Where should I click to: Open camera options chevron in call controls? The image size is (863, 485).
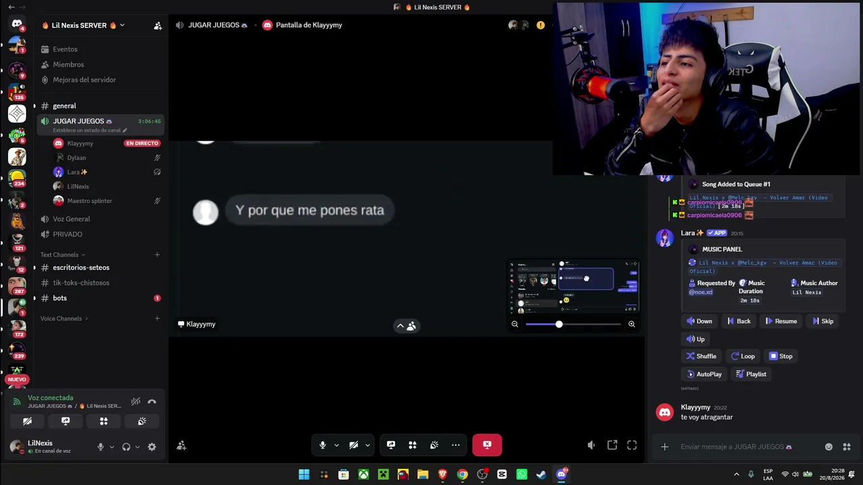click(x=367, y=445)
